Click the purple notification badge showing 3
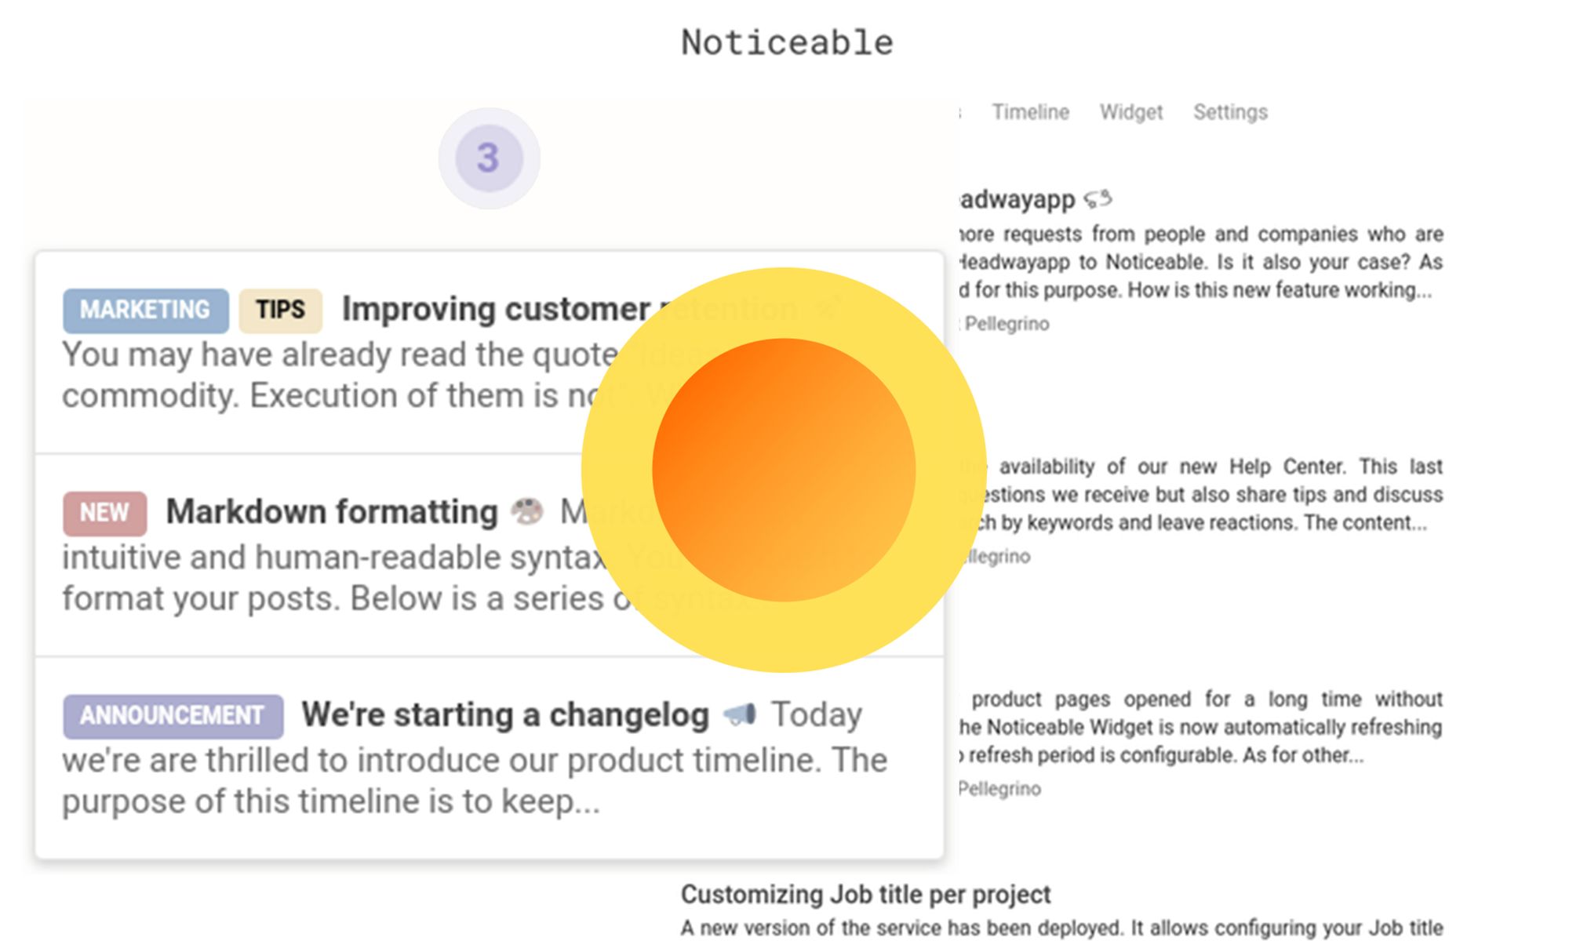 489,158
